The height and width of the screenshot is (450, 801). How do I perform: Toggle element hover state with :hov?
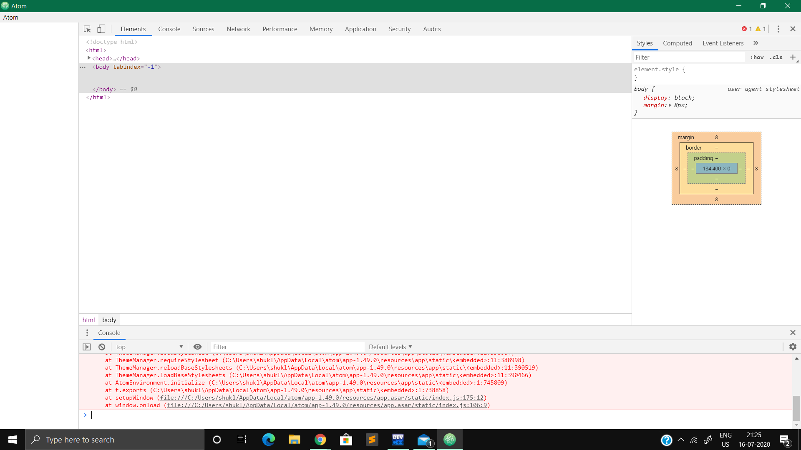coord(757,57)
